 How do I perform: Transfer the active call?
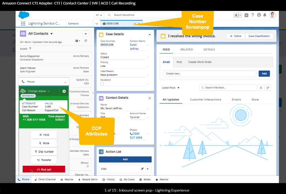point(44,160)
